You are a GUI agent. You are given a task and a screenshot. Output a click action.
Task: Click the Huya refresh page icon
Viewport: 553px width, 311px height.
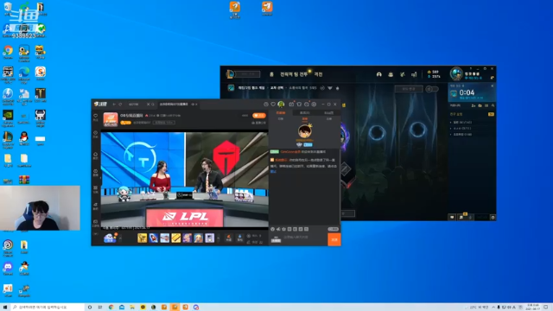[x=120, y=105]
